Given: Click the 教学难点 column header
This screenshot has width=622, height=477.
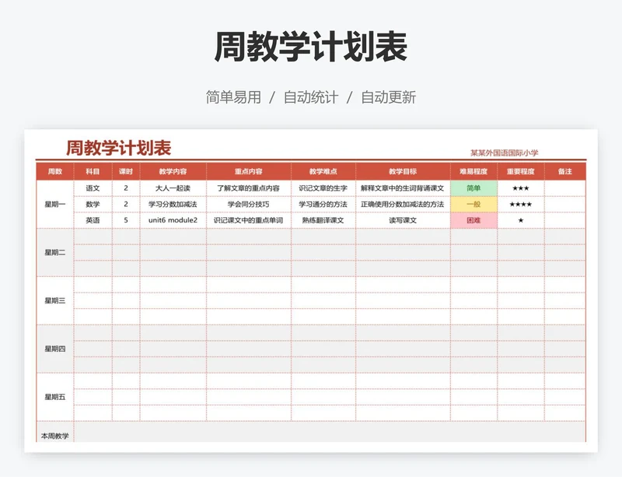Looking at the screenshot, I should pyautogui.click(x=323, y=171).
